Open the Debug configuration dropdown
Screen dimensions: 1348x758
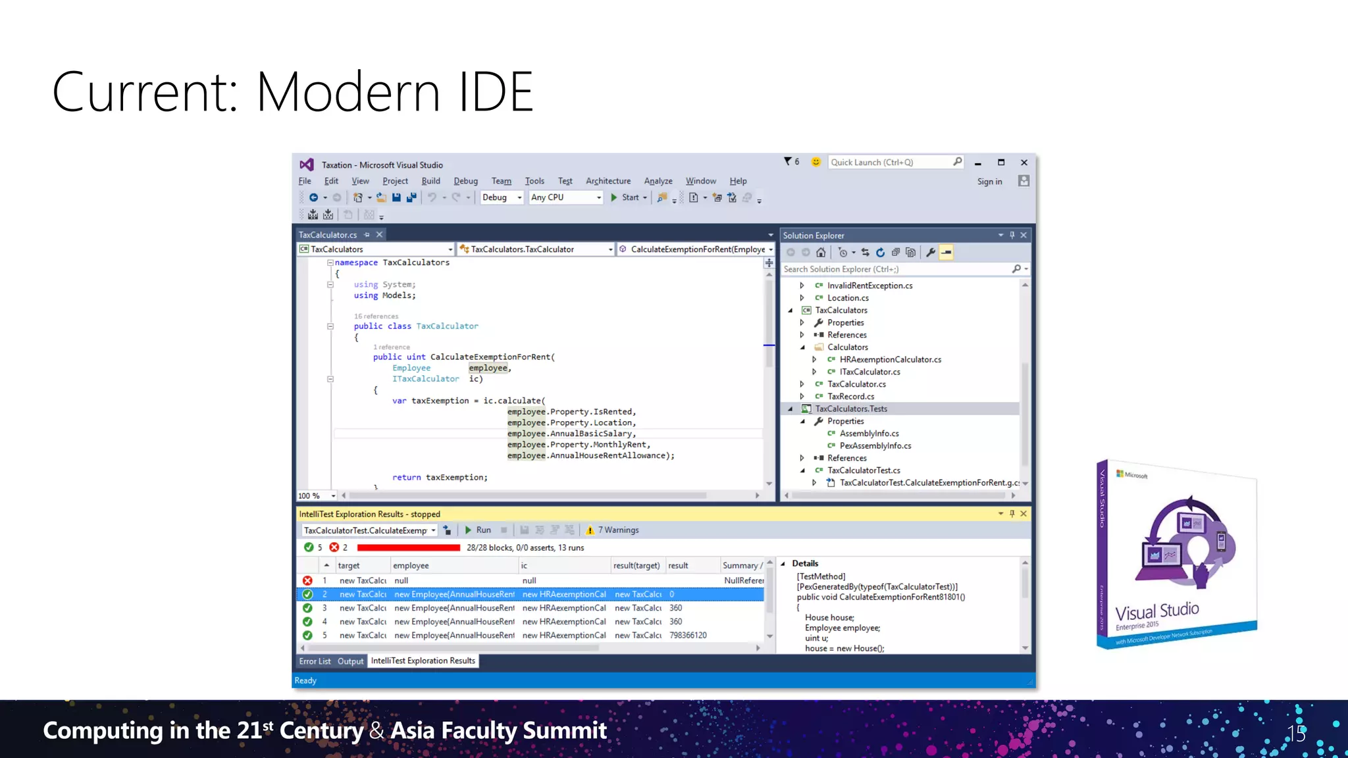click(x=502, y=197)
